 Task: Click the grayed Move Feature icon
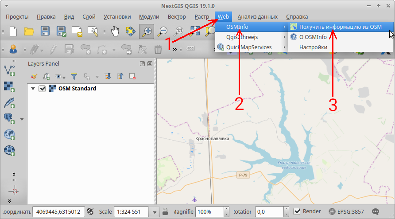127,49
